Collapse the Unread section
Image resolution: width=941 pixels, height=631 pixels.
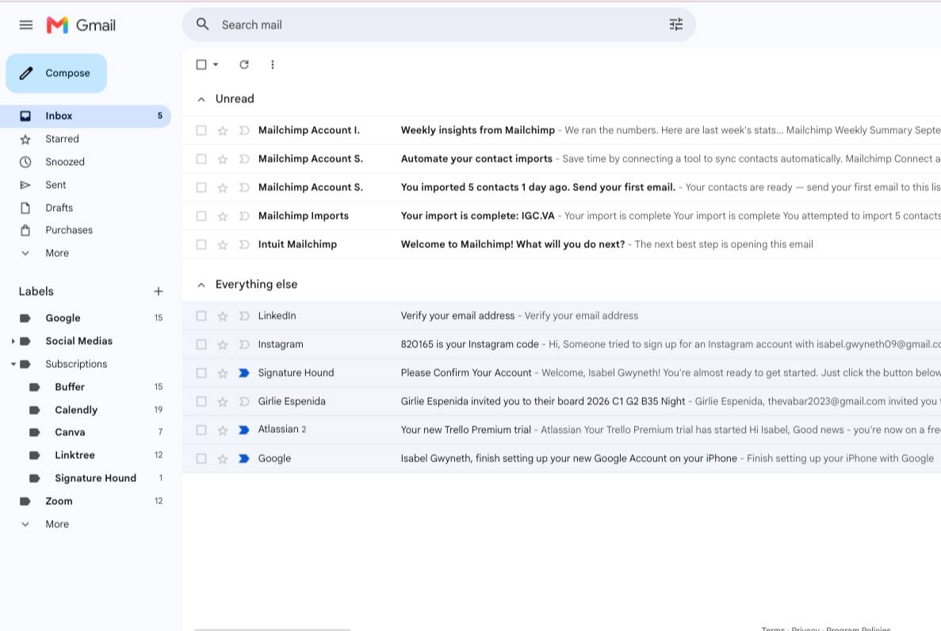tap(201, 99)
